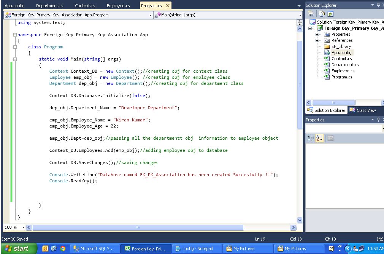
Task: Collapse the Main method code block
Action: [x=15, y=59]
